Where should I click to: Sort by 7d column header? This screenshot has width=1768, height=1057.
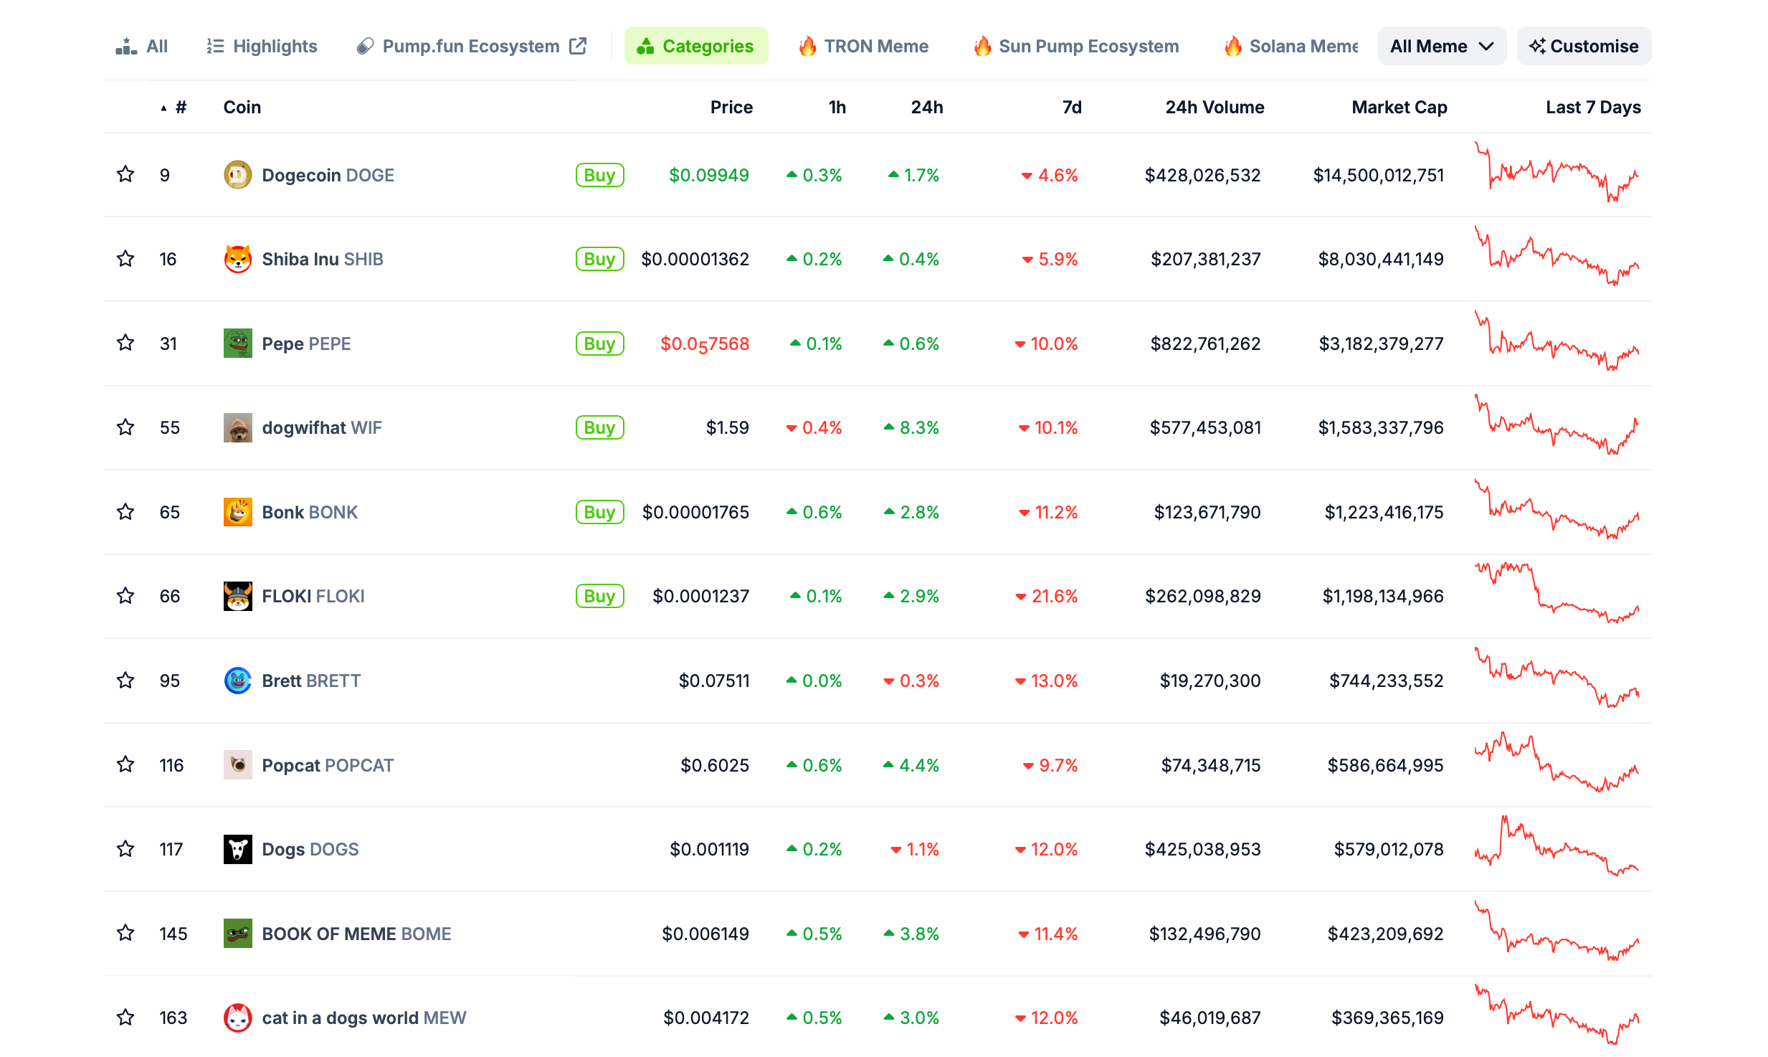(x=1072, y=108)
